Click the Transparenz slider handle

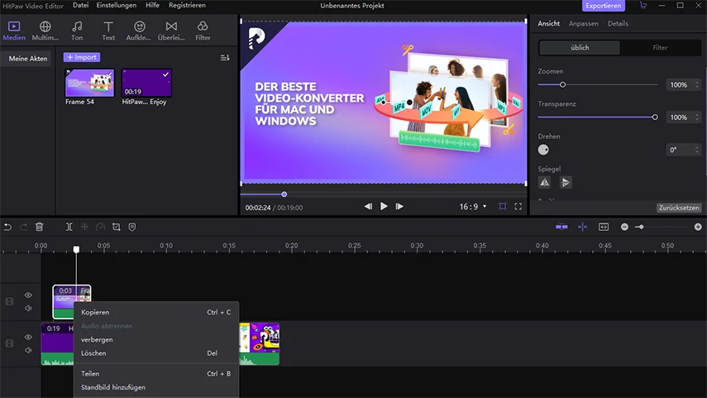tap(655, 117)
